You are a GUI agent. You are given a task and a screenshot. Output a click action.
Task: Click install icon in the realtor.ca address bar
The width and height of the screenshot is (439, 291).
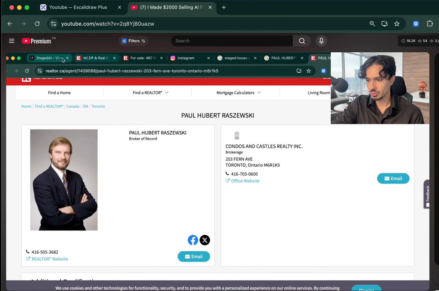point(299,71)
